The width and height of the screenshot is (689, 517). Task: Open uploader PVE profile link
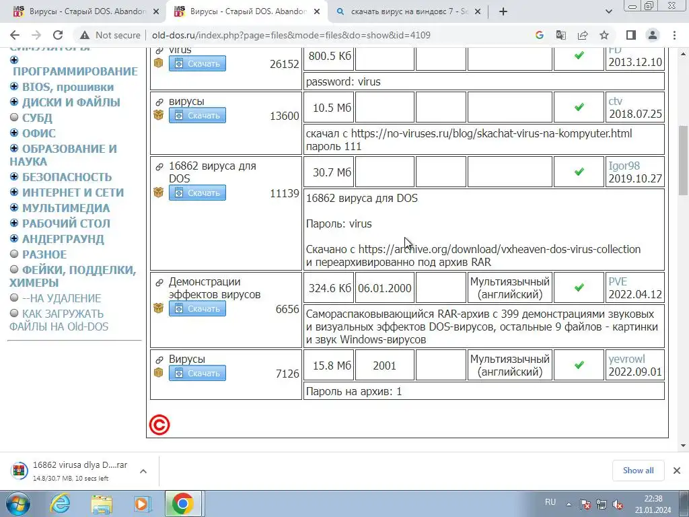click(x=618, y=281)
